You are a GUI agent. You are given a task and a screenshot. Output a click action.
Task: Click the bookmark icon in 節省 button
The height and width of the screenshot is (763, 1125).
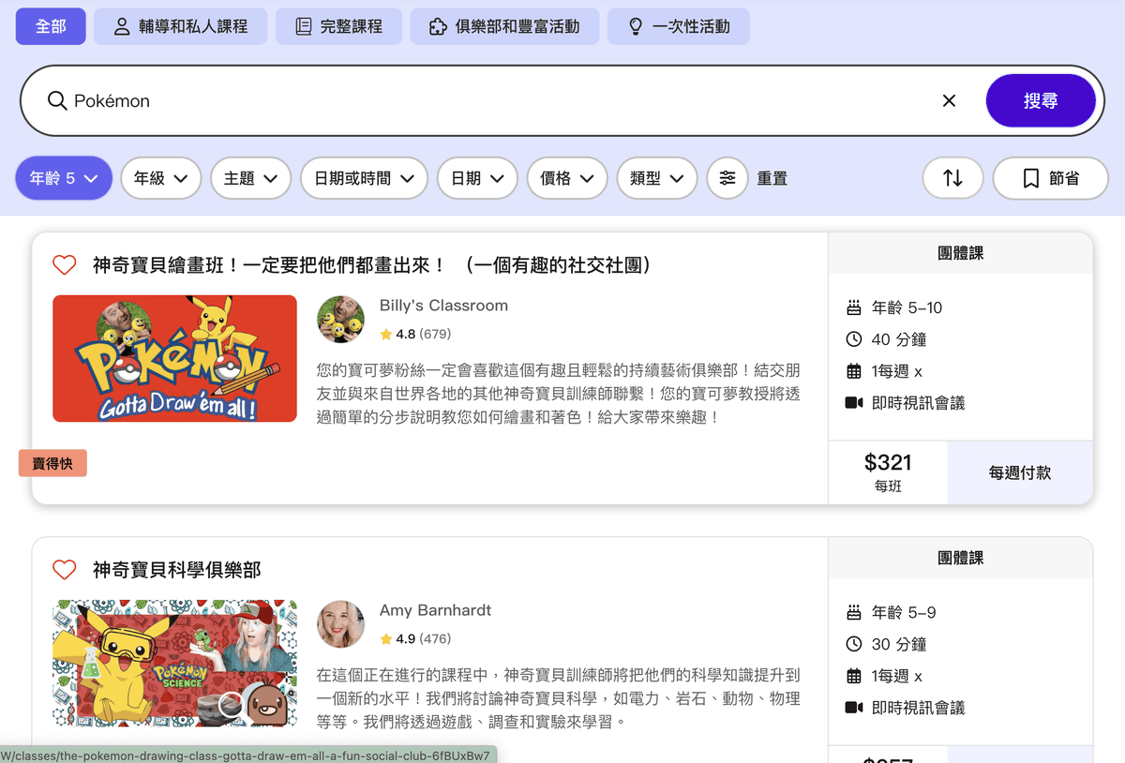tap(1030, 178)
